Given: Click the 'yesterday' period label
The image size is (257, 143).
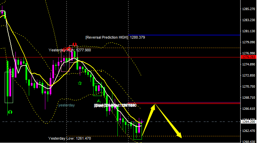Looking at the screenshot, I should click(x=66, y=105).
